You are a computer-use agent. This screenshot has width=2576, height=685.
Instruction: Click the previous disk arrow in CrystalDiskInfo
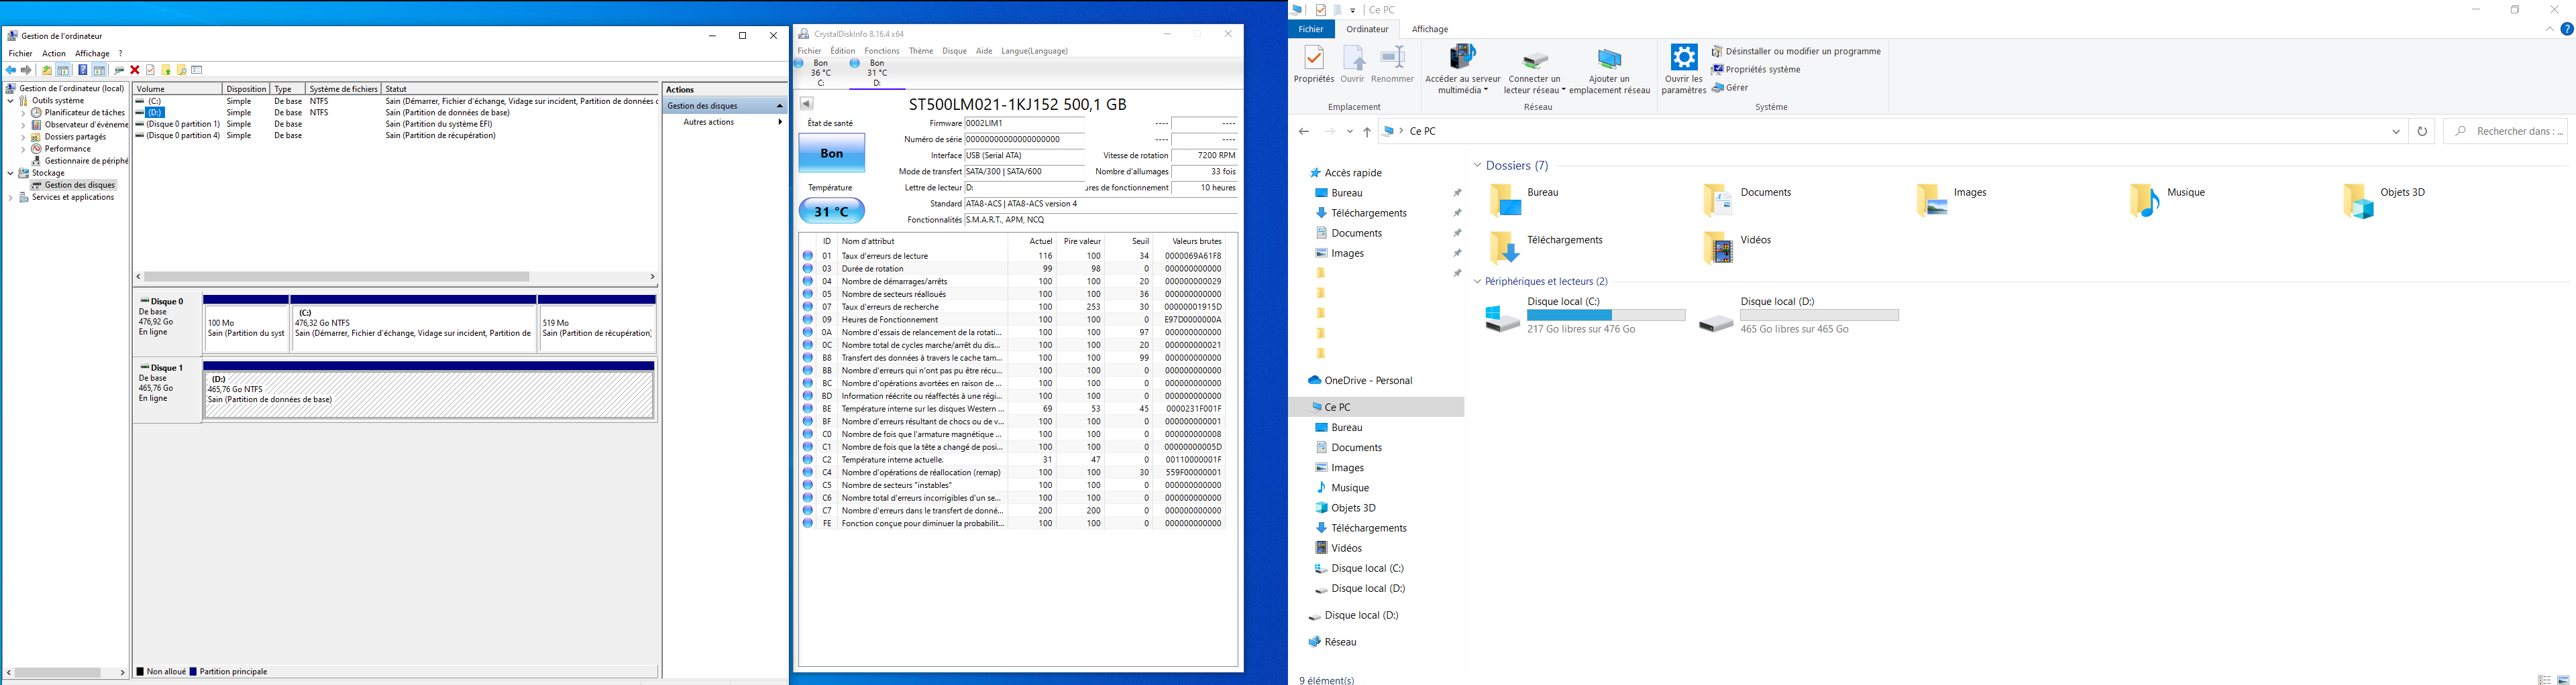(x=806, y=104)
